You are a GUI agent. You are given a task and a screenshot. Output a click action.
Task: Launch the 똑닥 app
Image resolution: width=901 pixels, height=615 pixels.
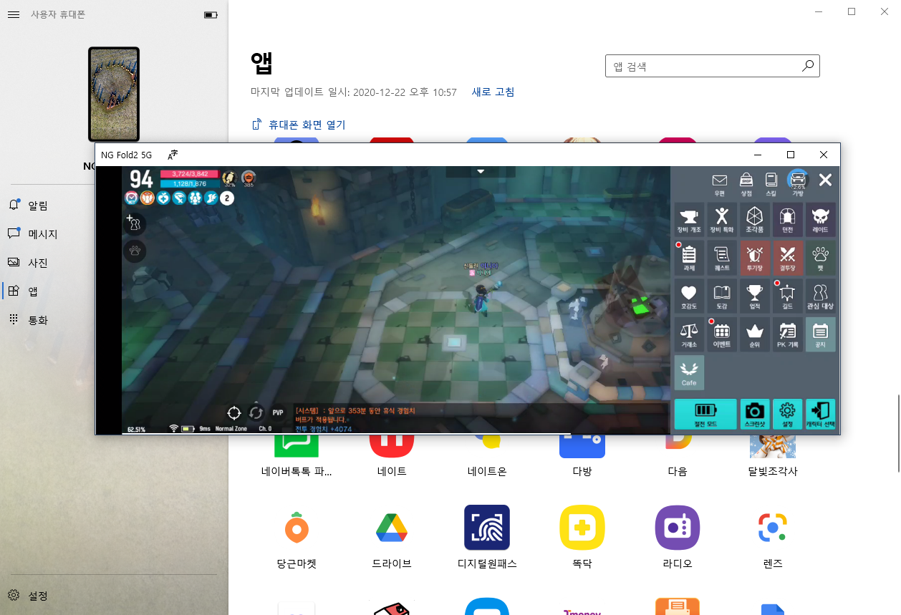(x=582, y=537)
